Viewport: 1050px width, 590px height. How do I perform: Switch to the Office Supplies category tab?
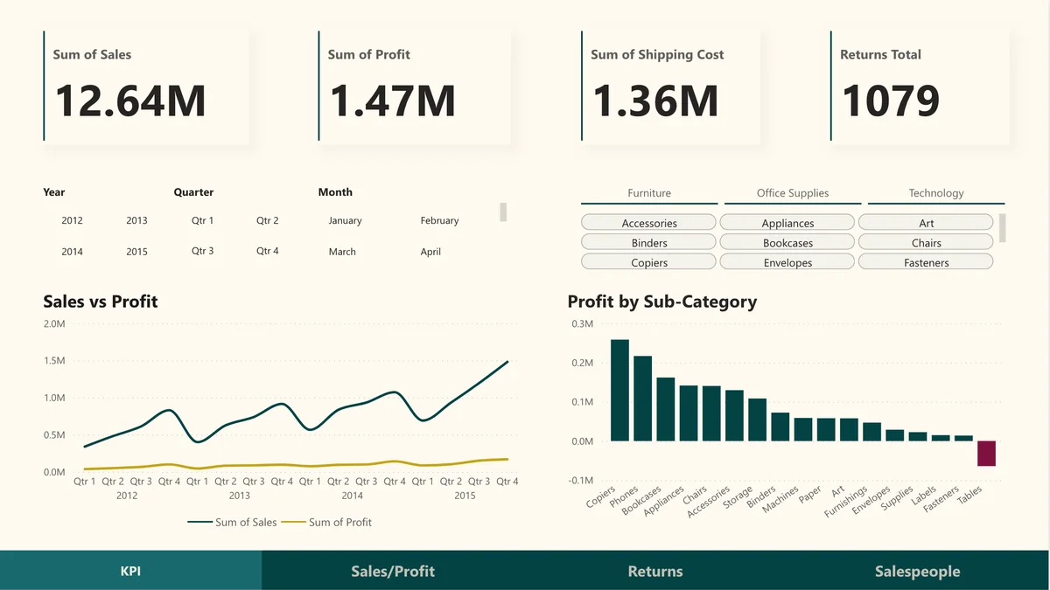click(792, 192)
